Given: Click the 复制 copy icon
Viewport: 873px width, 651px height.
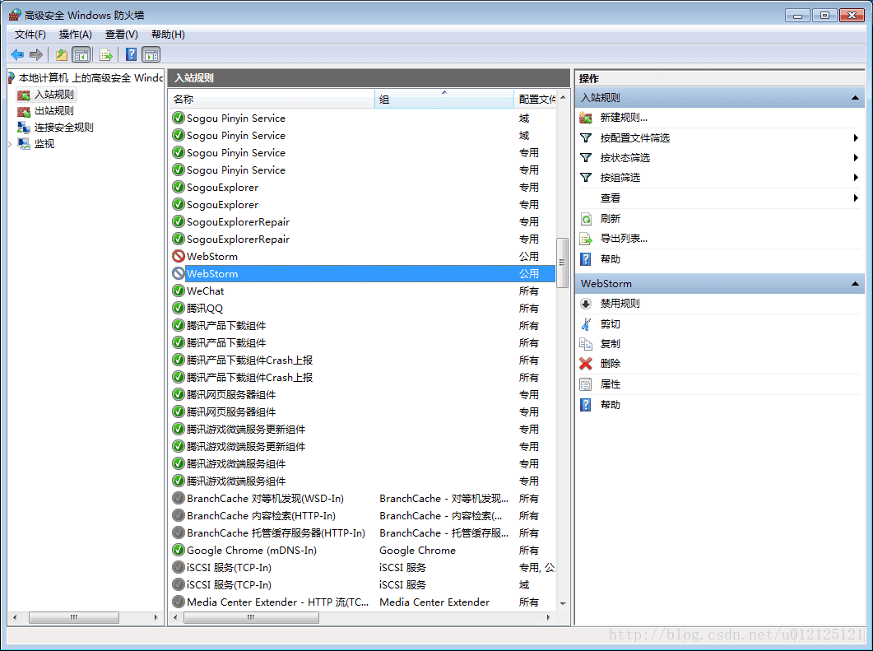Looking at the screenshot, I should coord(586,343).
